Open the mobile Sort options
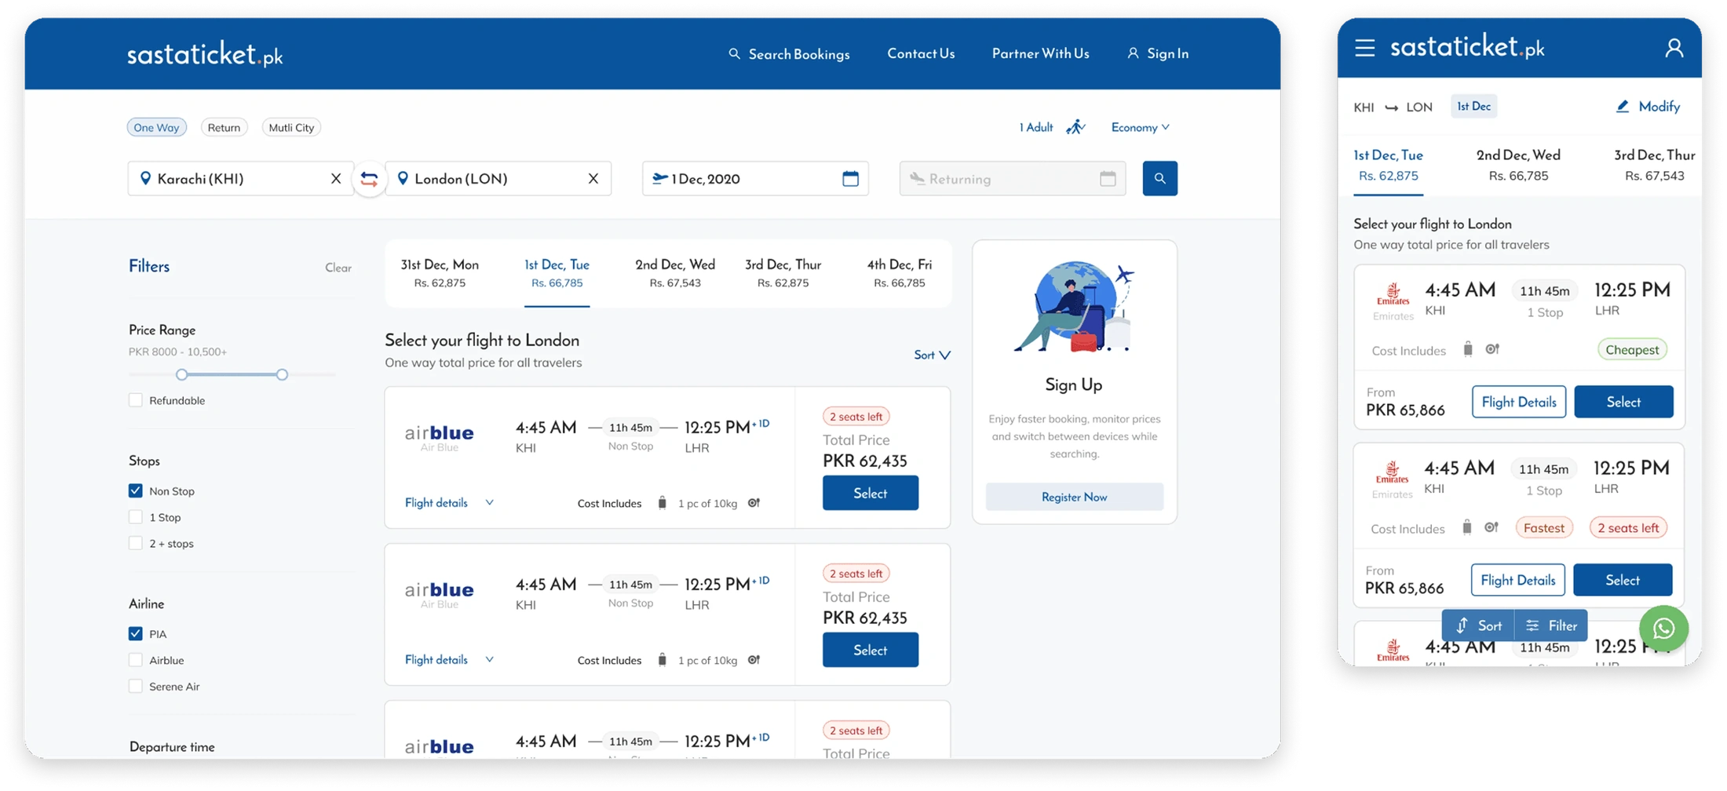Image resolution: width=1727 pixels, height=791 pixels. (1478, 625)
